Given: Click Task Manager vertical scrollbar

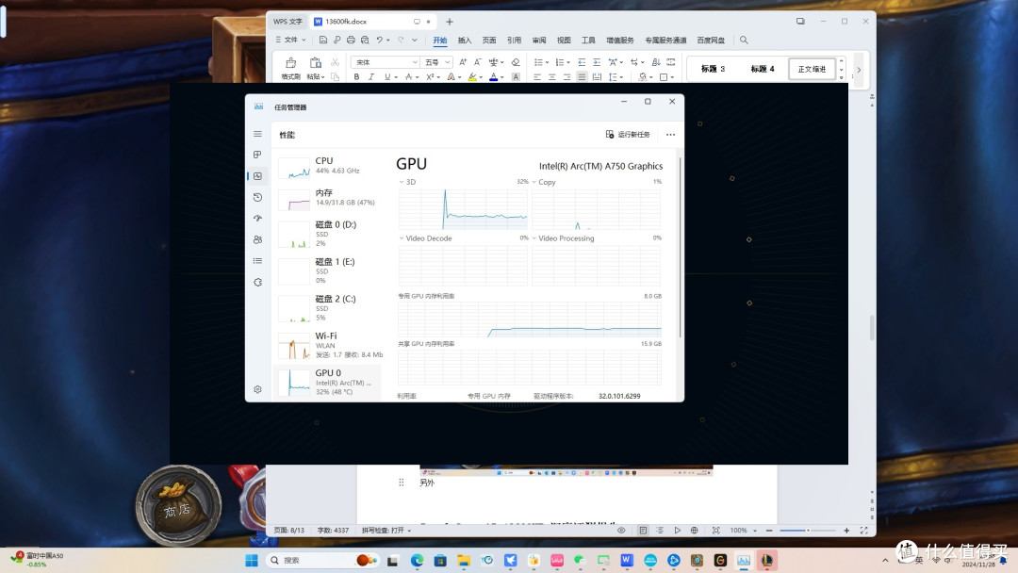Looking at the screenshot, I should [680, 247].
